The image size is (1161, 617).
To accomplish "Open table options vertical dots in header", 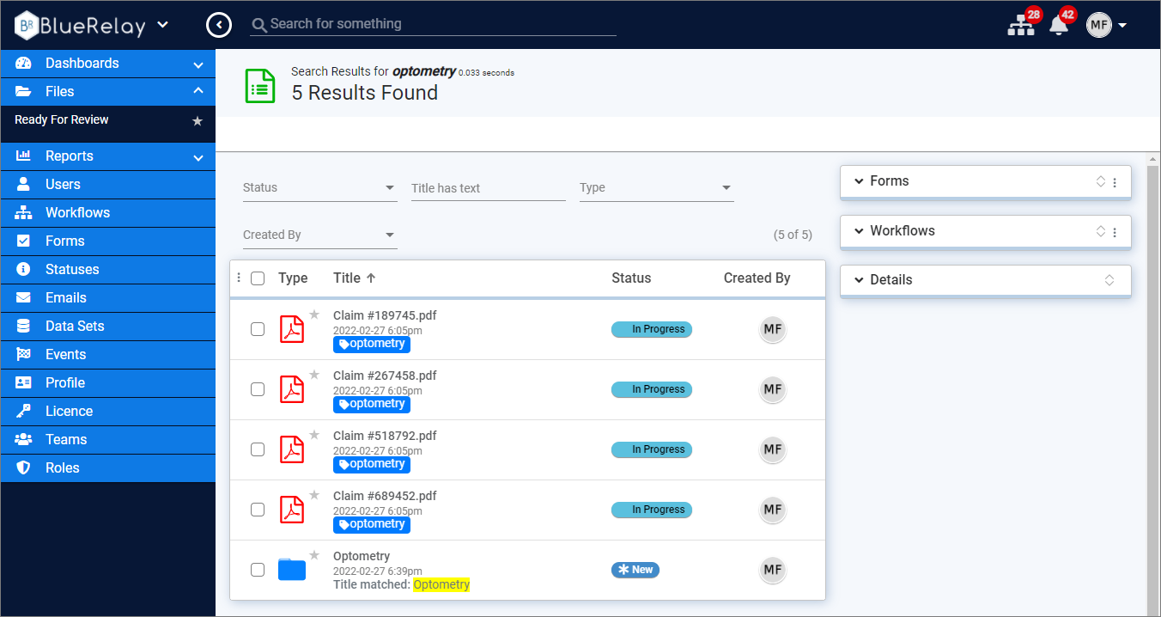I will point(239,278).
